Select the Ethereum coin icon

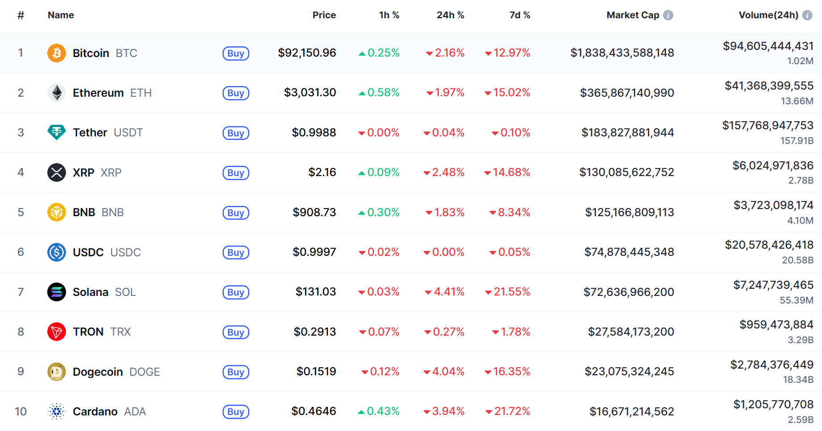(x=57, y=93)
